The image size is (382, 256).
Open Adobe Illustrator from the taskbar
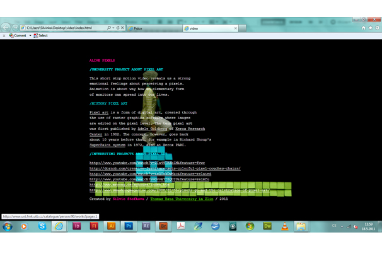[112, 226]
